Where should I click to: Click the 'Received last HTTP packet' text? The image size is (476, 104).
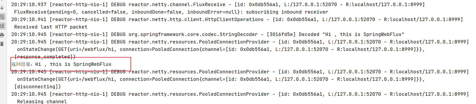[x=51, y=27]
